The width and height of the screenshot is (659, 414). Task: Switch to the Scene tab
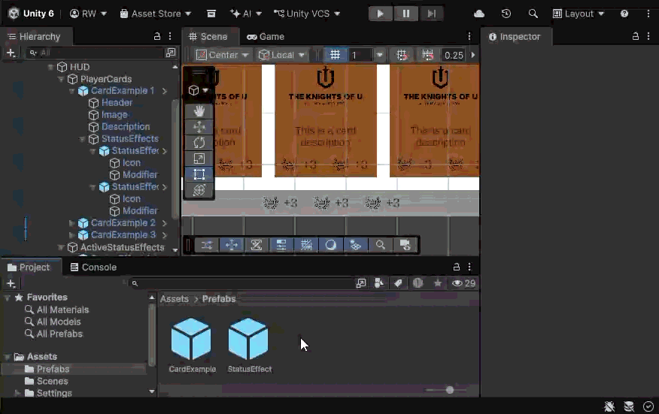[209, 37]
